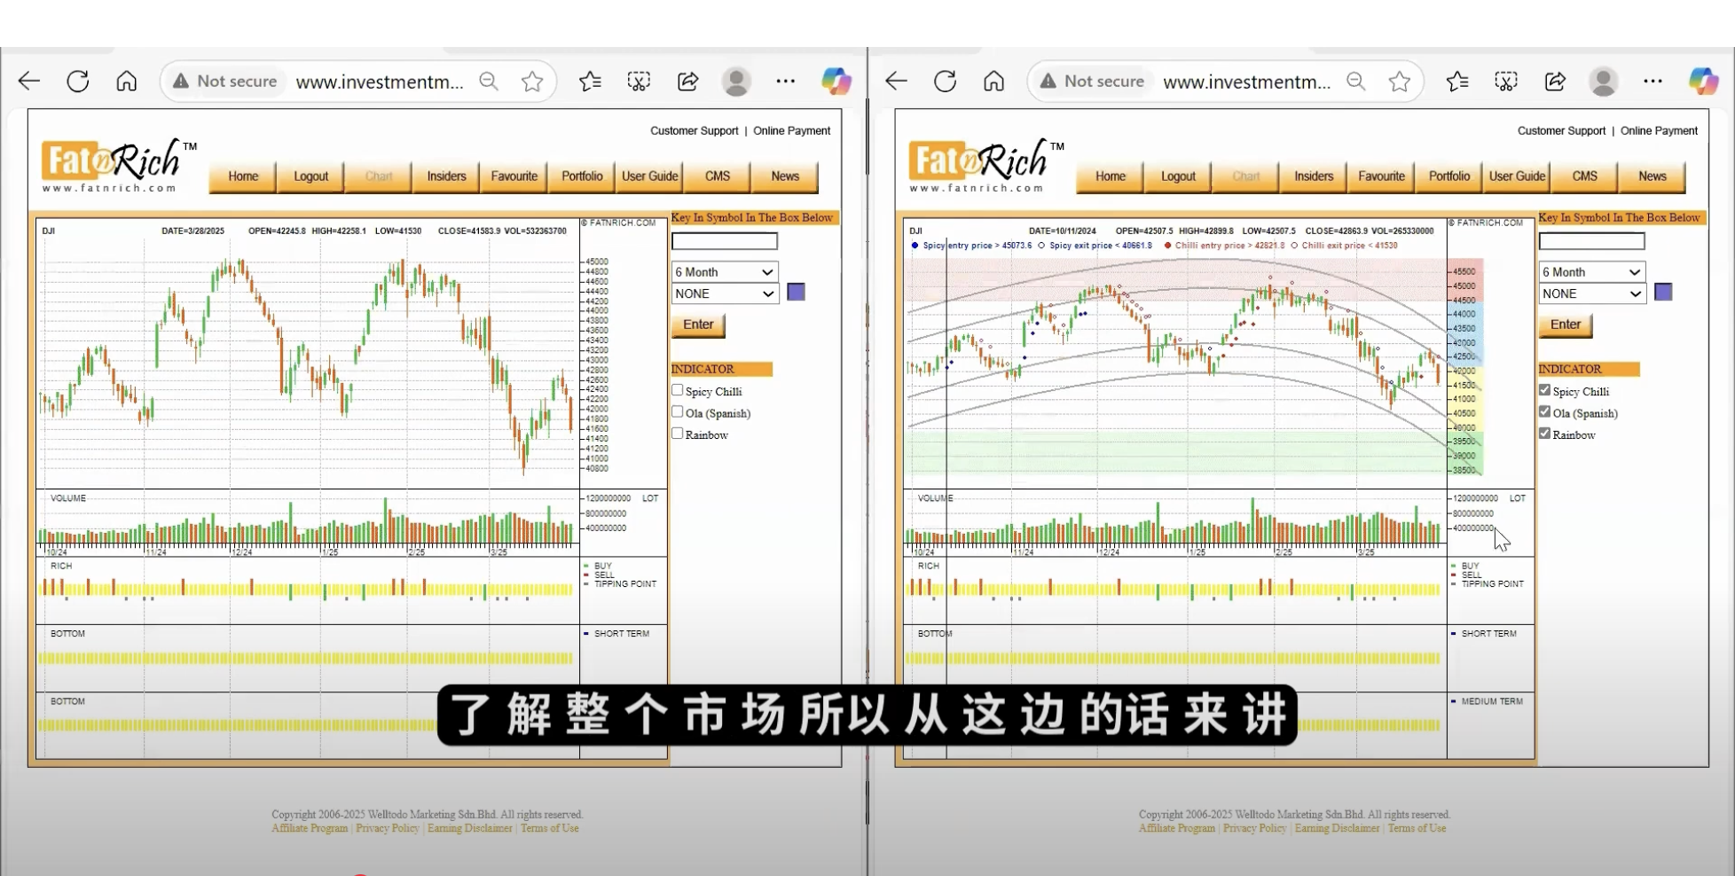Expand the 6 Month dropdown on left page
The width and height of the screenshot is (1735, 876).
click(724, 272)
